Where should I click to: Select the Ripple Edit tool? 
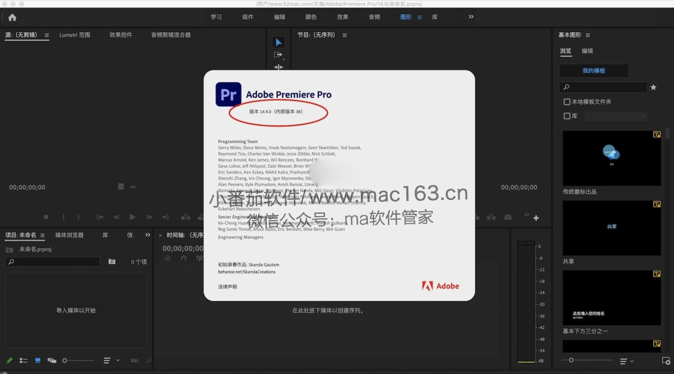[x=278, y=67]
